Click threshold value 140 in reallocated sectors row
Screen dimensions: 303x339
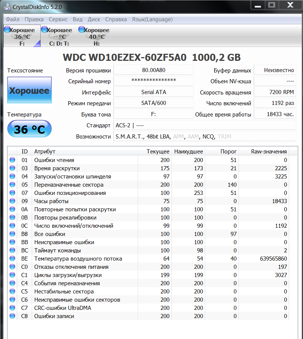pos(232,185)
